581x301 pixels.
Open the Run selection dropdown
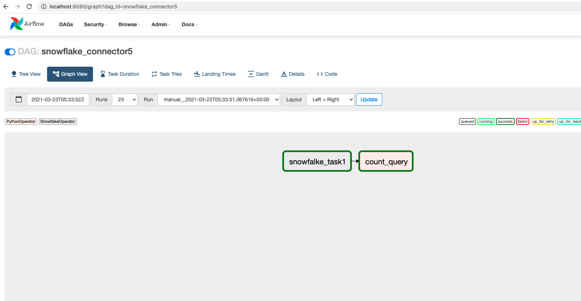click(219, 99)
